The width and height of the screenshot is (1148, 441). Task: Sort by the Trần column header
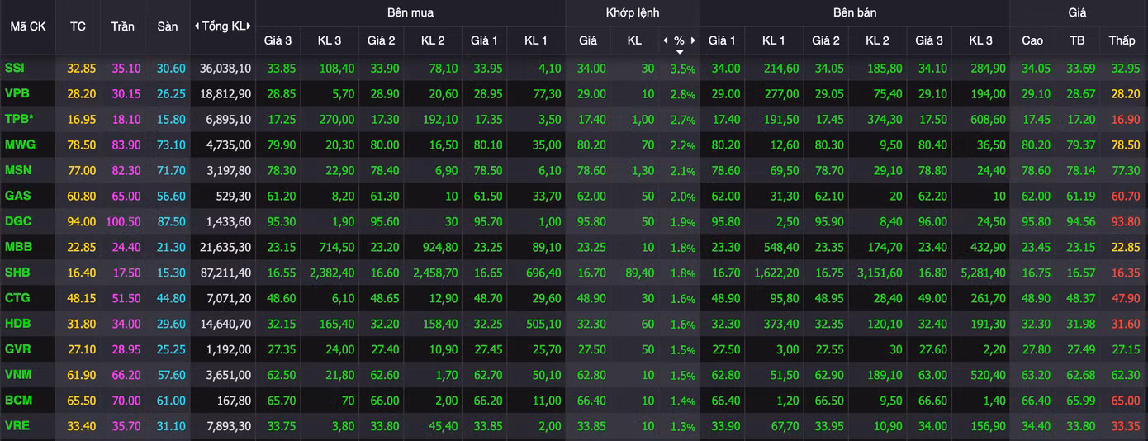(x=122, y=26)
